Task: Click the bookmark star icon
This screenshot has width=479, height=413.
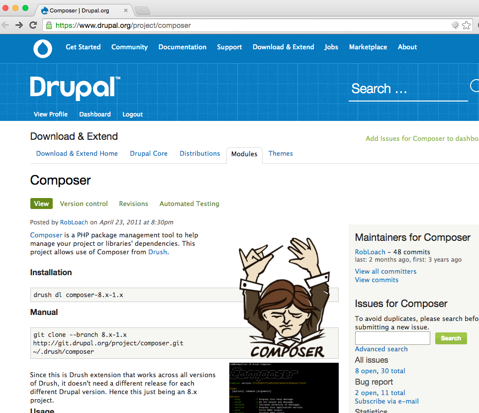Action: pyautogui.click(x=466, y=25)
